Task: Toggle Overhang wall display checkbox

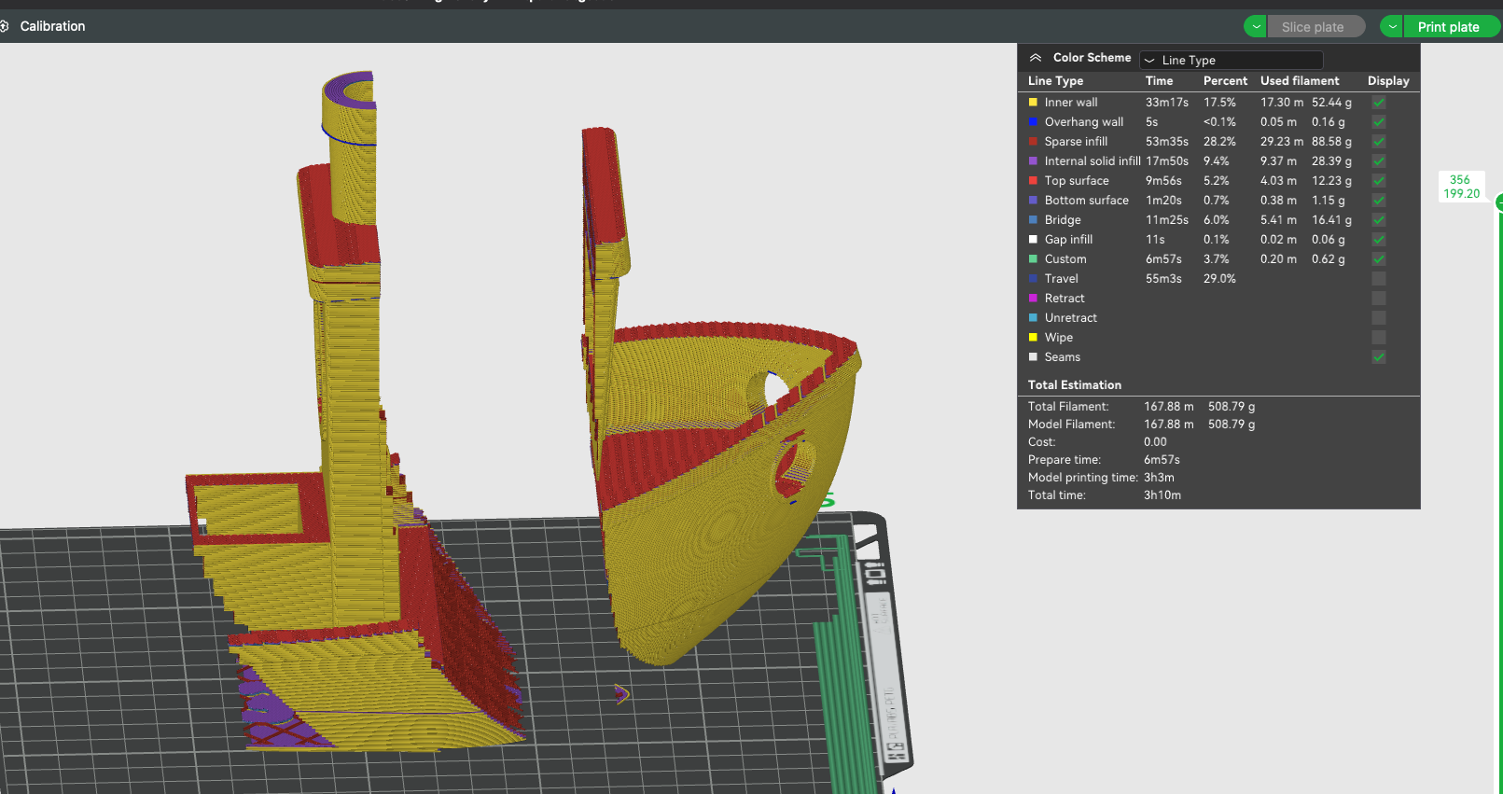Action: (1379, 122)
